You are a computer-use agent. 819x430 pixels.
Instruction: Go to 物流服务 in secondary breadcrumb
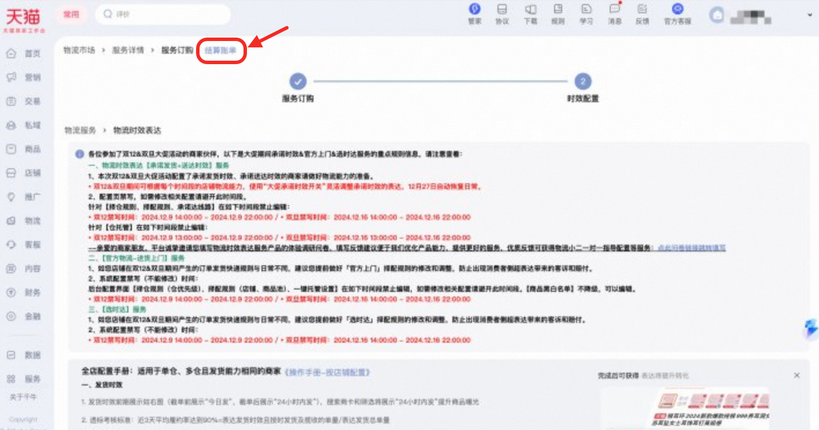(x=80, y=131)
